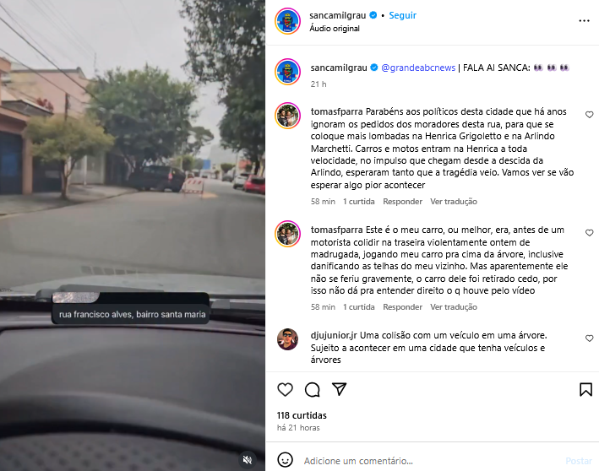Screen dimensions: 599x471
Task: Open the three-dot more options menu
Action: (584, 21)
